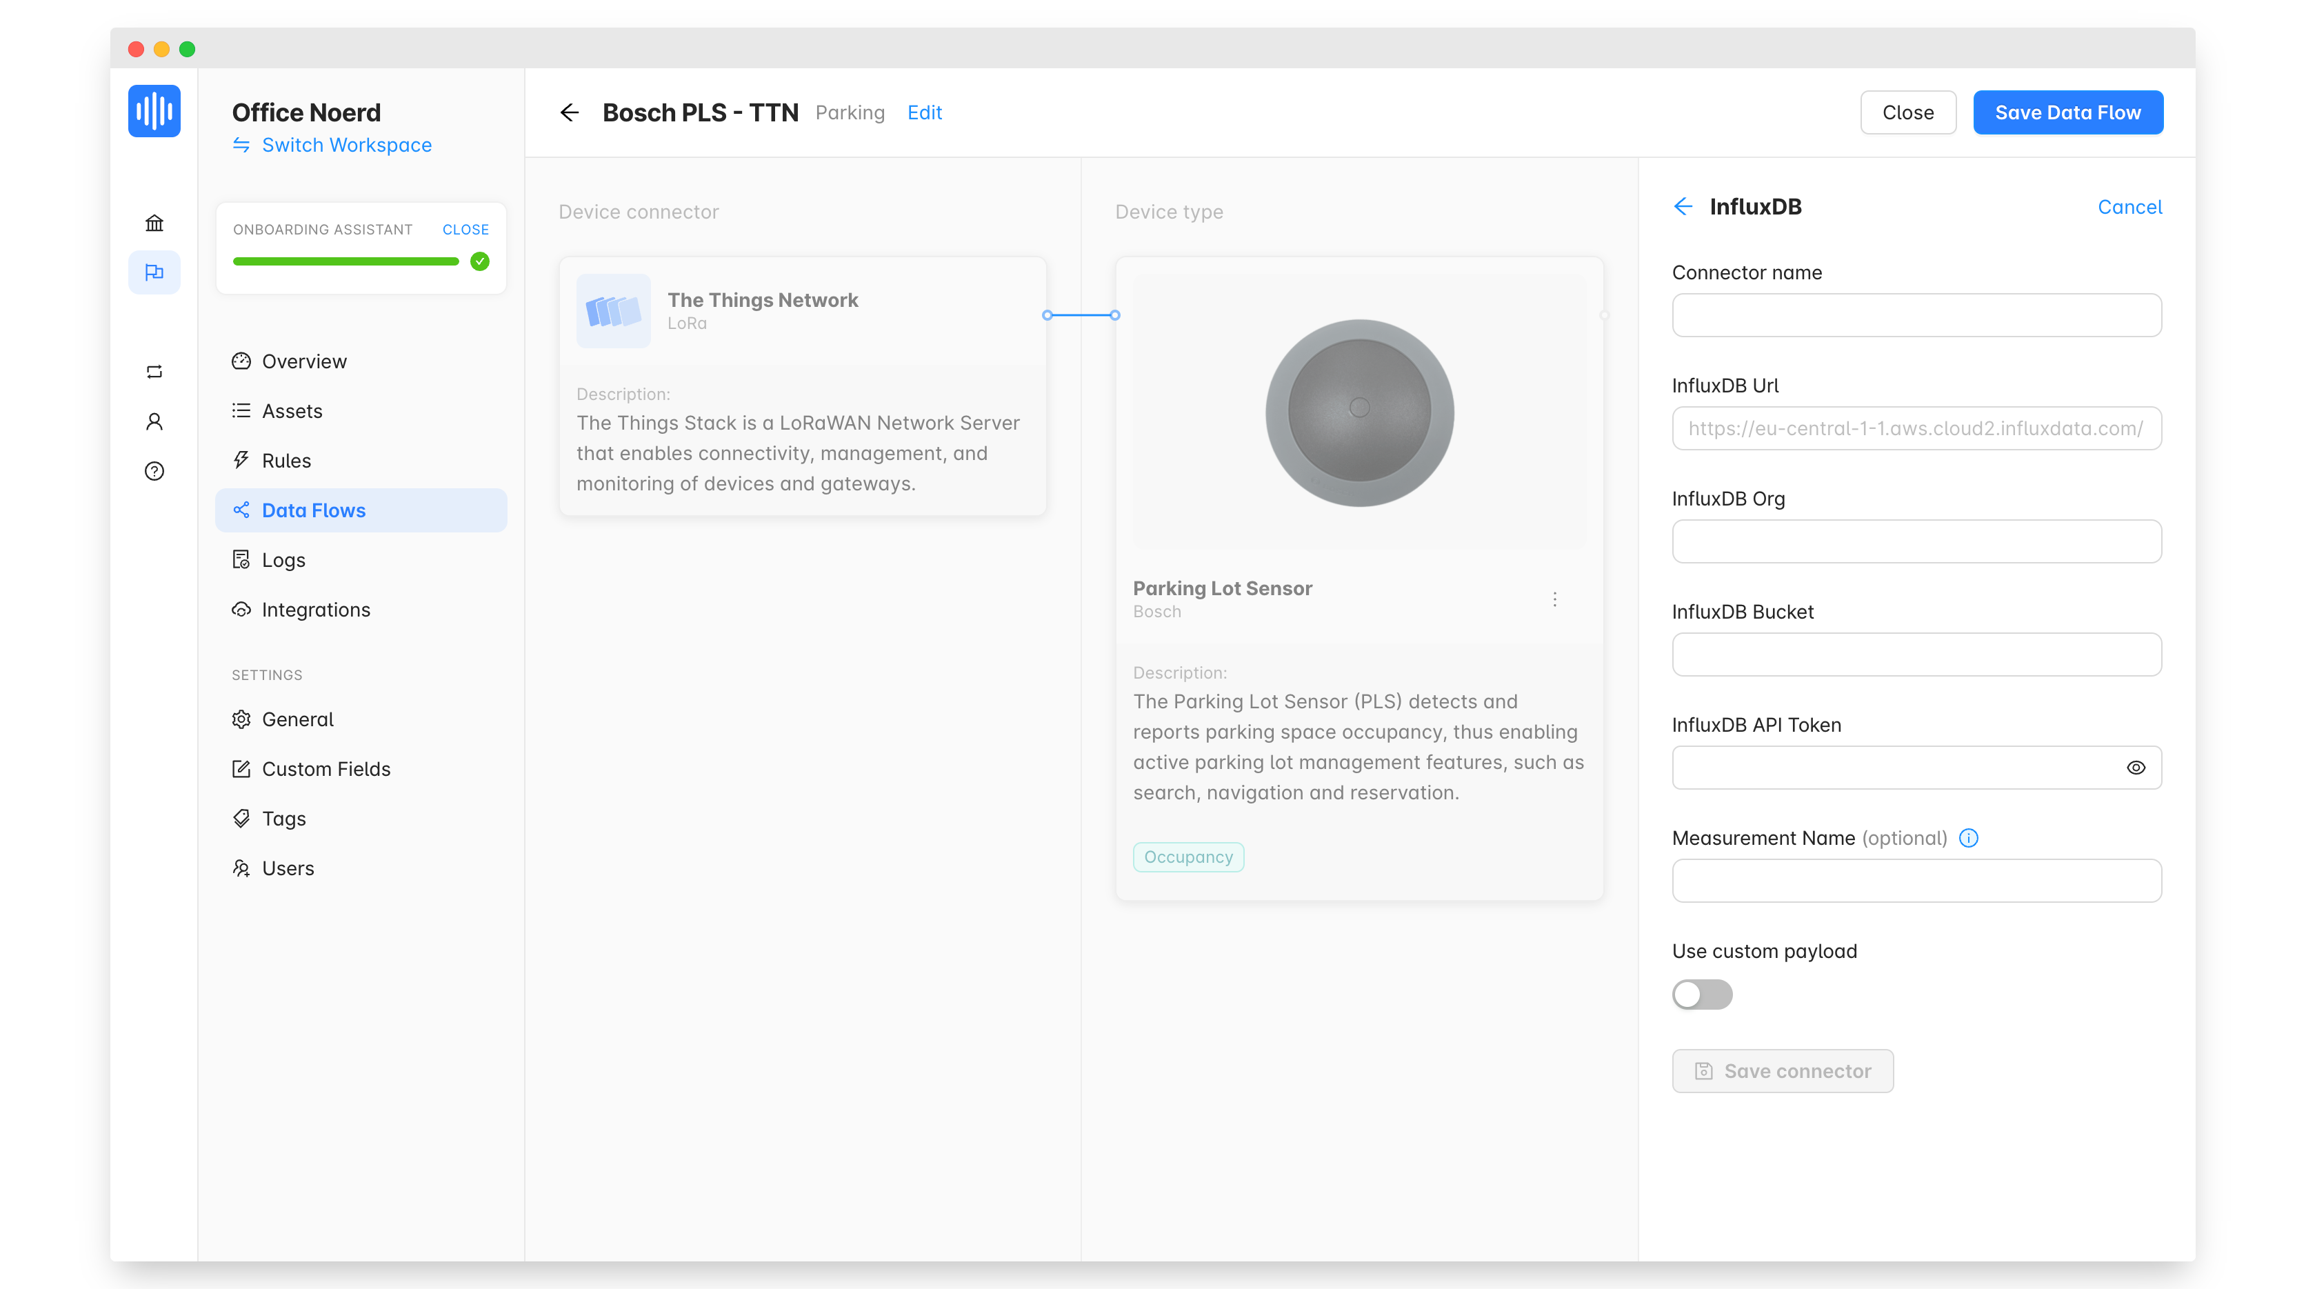Focus the InfluxDB API Token field
Viewport: 2306px width, 1289px height.
pyautogui.click(x=1916, y=767)
